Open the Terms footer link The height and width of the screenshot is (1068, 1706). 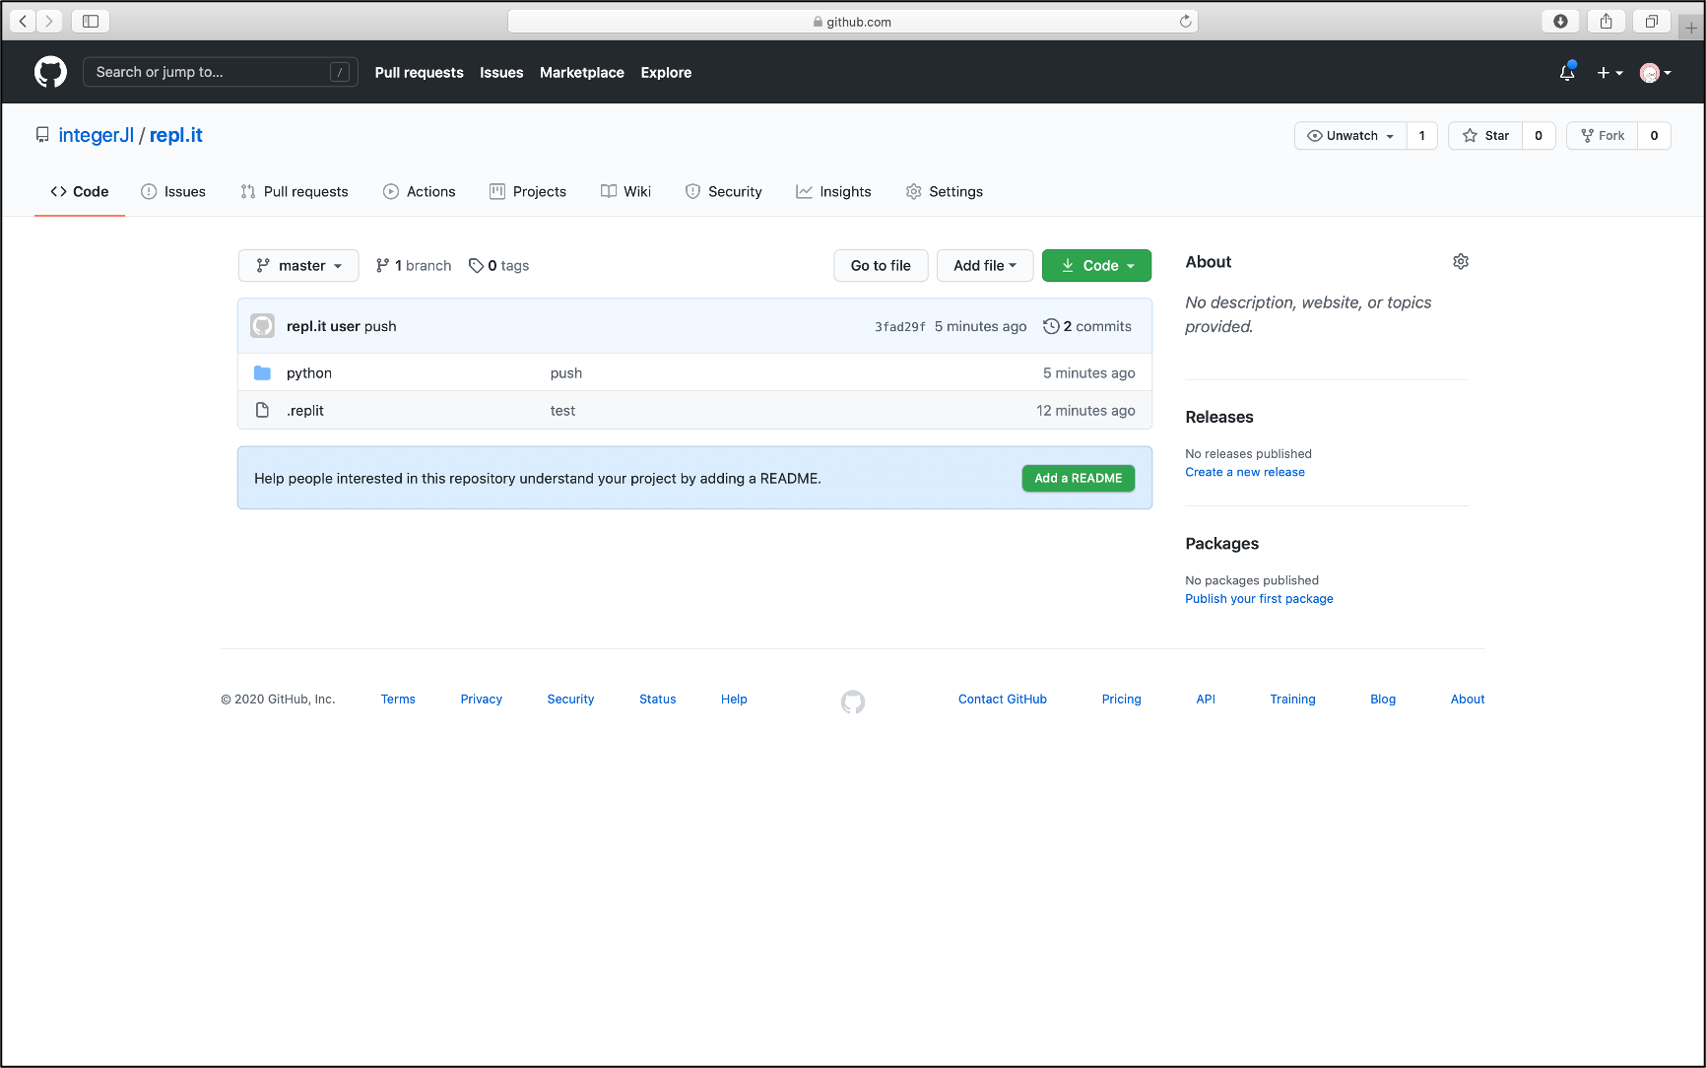point(398,699)
